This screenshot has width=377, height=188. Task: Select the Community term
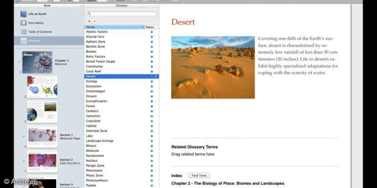pos(95,66)
